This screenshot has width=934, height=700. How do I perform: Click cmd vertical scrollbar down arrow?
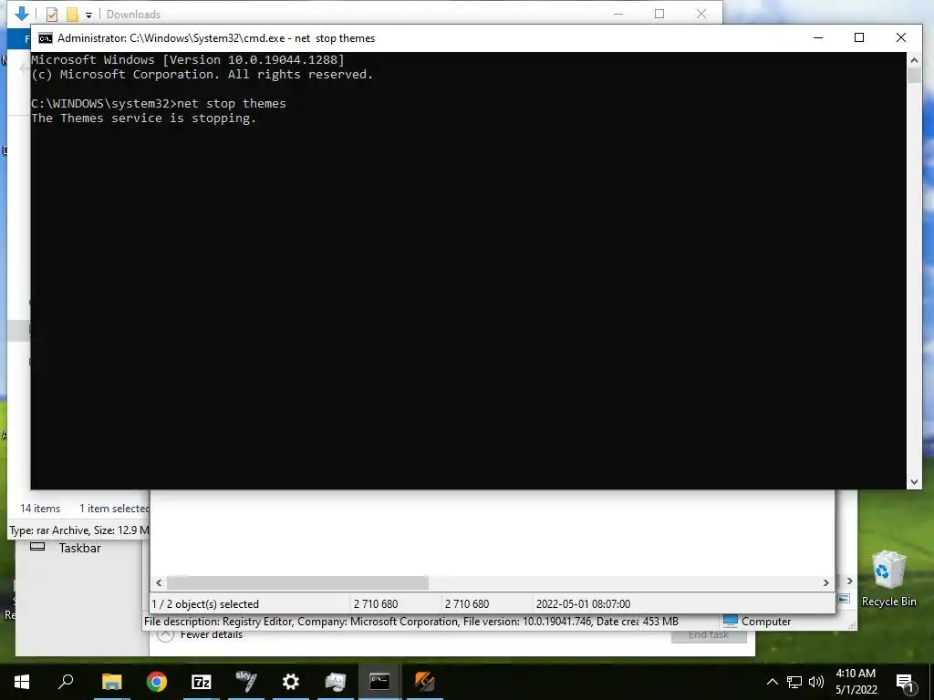(x=914, y=482)
